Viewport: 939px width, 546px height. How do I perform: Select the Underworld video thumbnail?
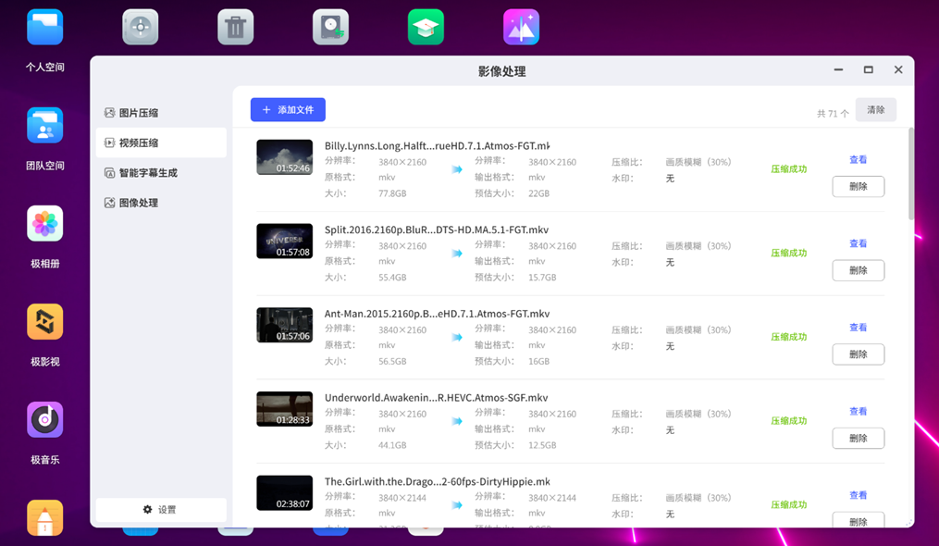pyautogui.click(x=284, y=409)
